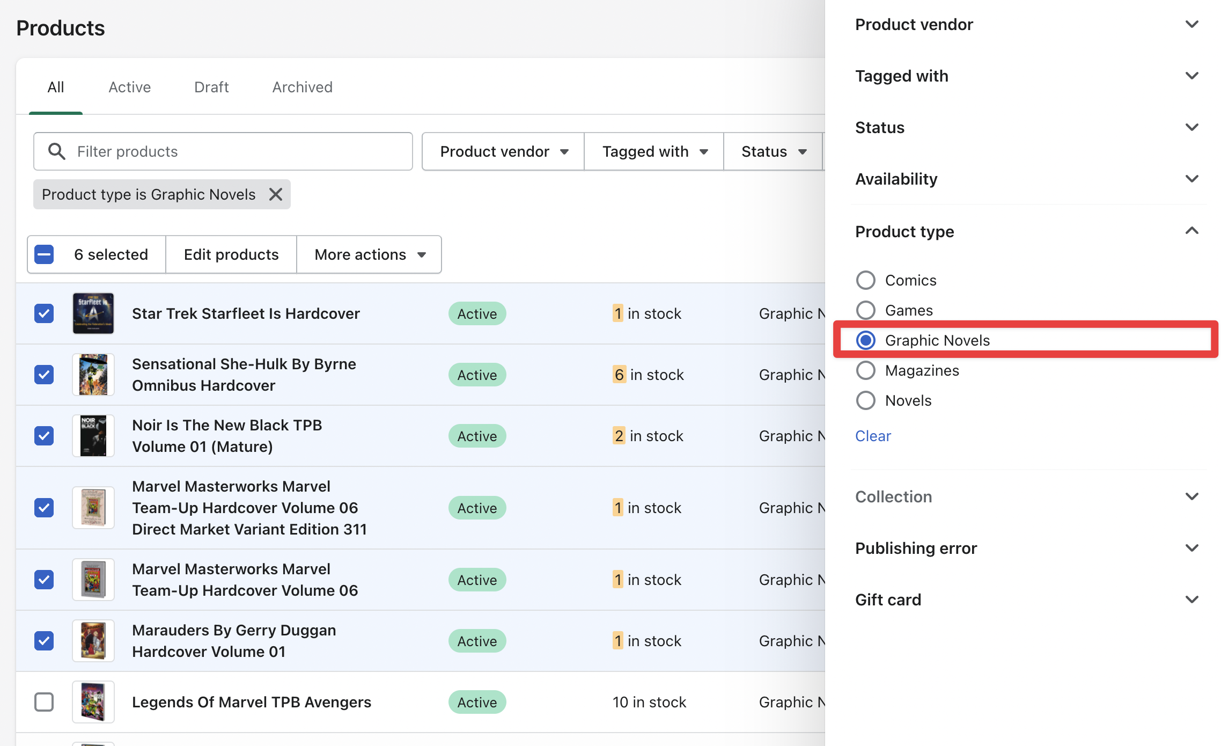Open Legends Of Marvel TPB Avengers thumbnail
Screen dimensions: 1221x746
coord(93,702)
